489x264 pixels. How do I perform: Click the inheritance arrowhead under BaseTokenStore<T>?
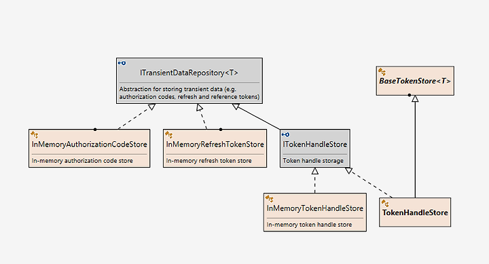(x=415, y=99)
